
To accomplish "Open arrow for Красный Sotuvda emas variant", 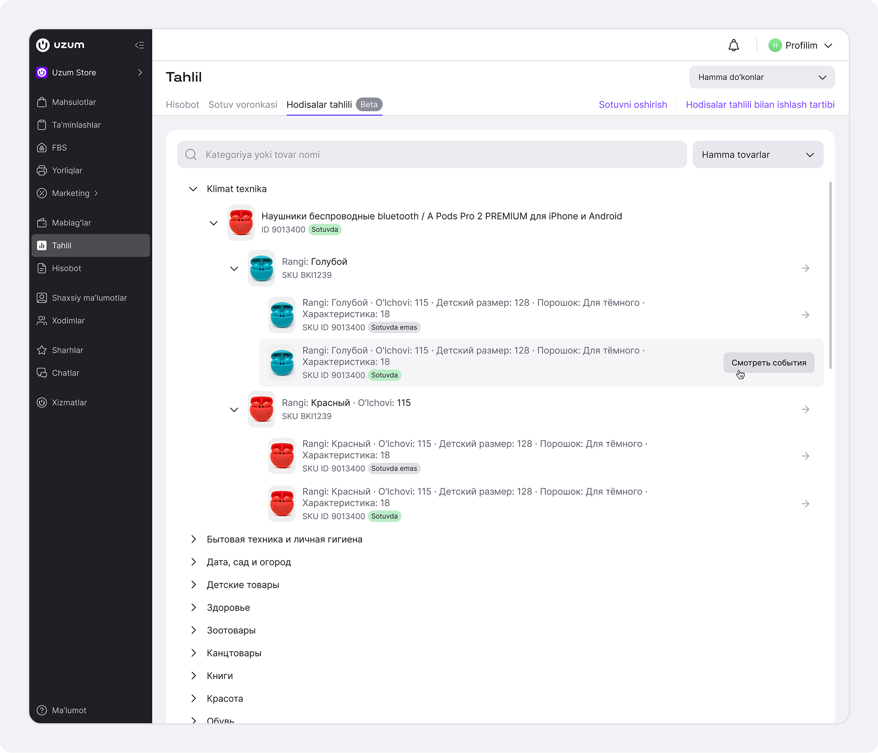I will [x=805, y=456].
